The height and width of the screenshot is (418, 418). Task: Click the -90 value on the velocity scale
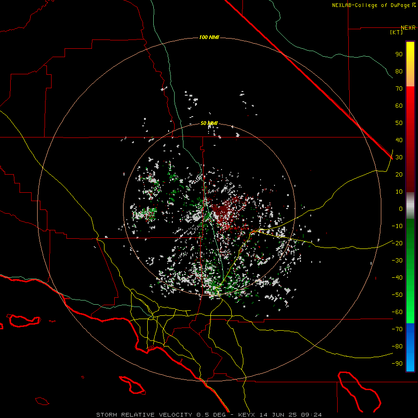point(397,364)
